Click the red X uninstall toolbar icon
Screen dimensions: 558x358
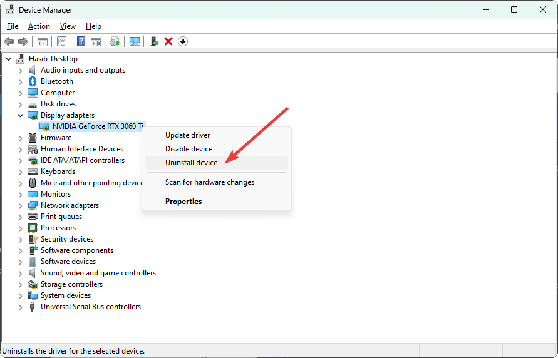(x=168, y=41)
